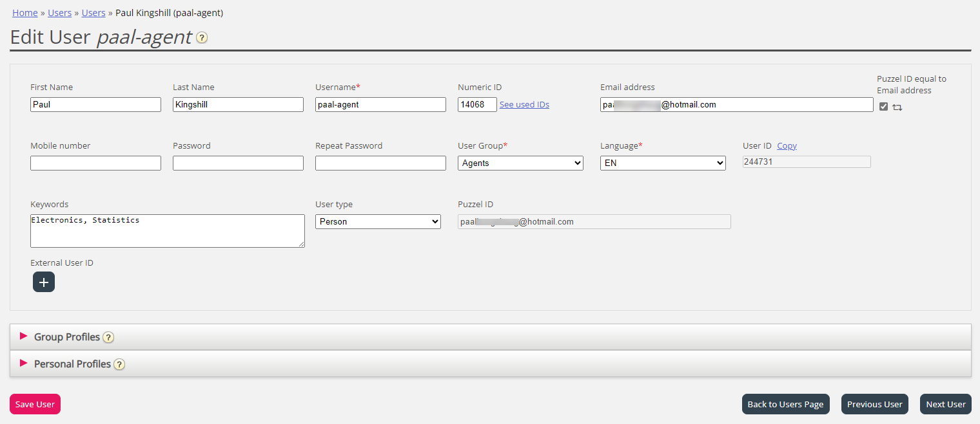Click the sync arrows icon next to checkbox
This screenshot has width=980, height=424.
[897, 107]
